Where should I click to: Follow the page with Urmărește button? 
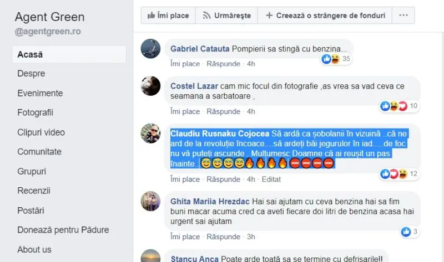click(226, 16)
